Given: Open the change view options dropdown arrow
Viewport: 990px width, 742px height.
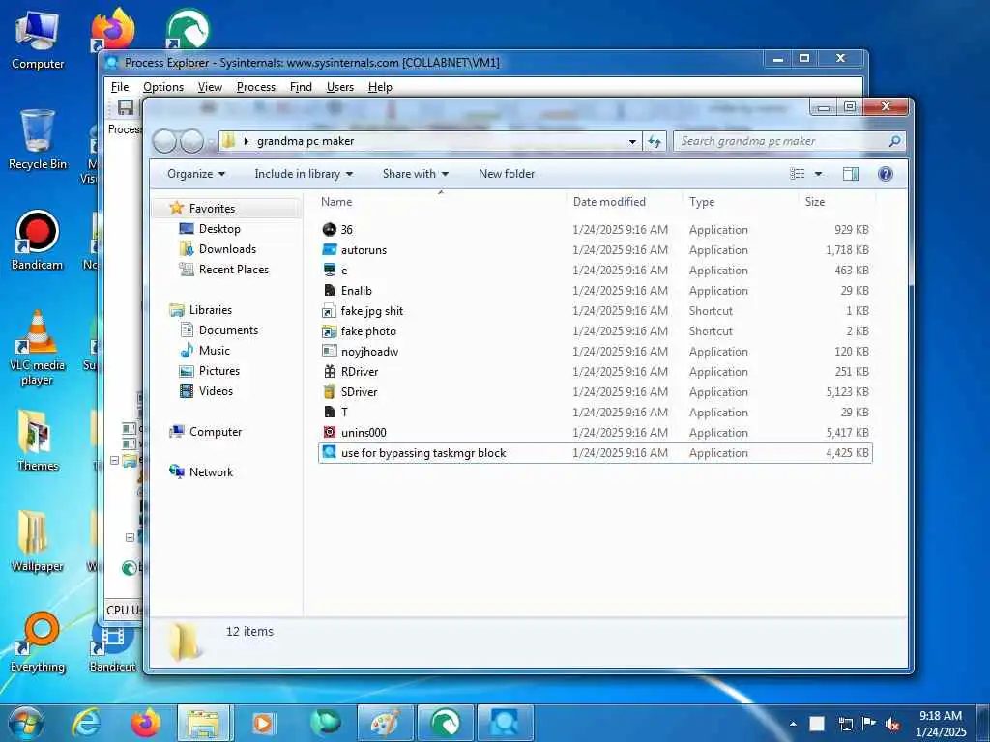Looking at the screenshot, I should pos(818,174).
